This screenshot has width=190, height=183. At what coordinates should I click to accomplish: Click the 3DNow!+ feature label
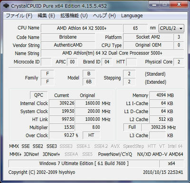click(x=51, y=154)
